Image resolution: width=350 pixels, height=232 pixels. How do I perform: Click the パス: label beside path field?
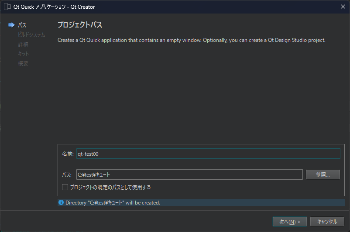tap(66, 174)
